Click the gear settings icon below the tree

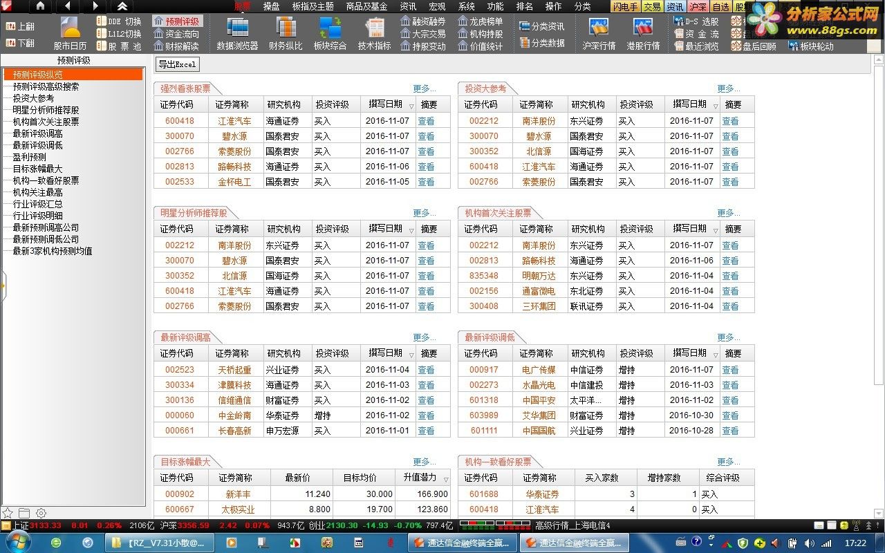pyautogui.click(x=41, y=513)
